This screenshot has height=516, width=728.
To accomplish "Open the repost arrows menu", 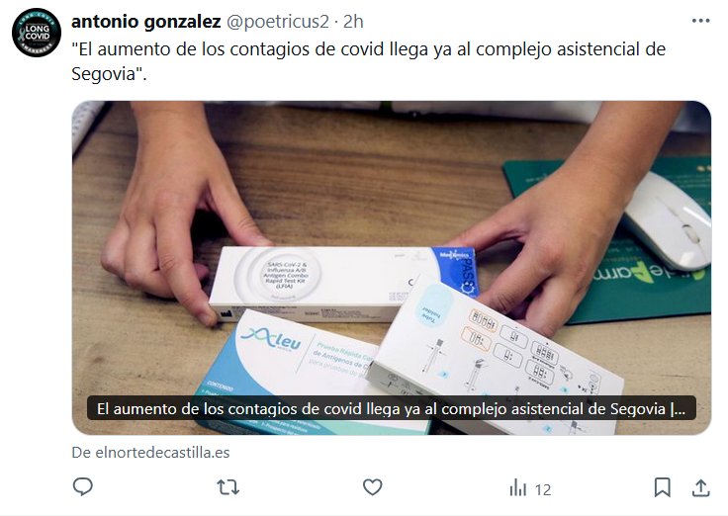I will 227,487.
